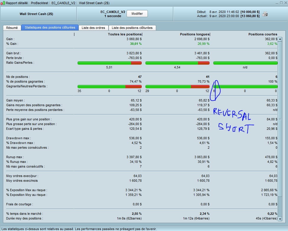Open the Résumé tab
Image resolution: width=288 pixels, height=231 pixels.
click(12, 28)
